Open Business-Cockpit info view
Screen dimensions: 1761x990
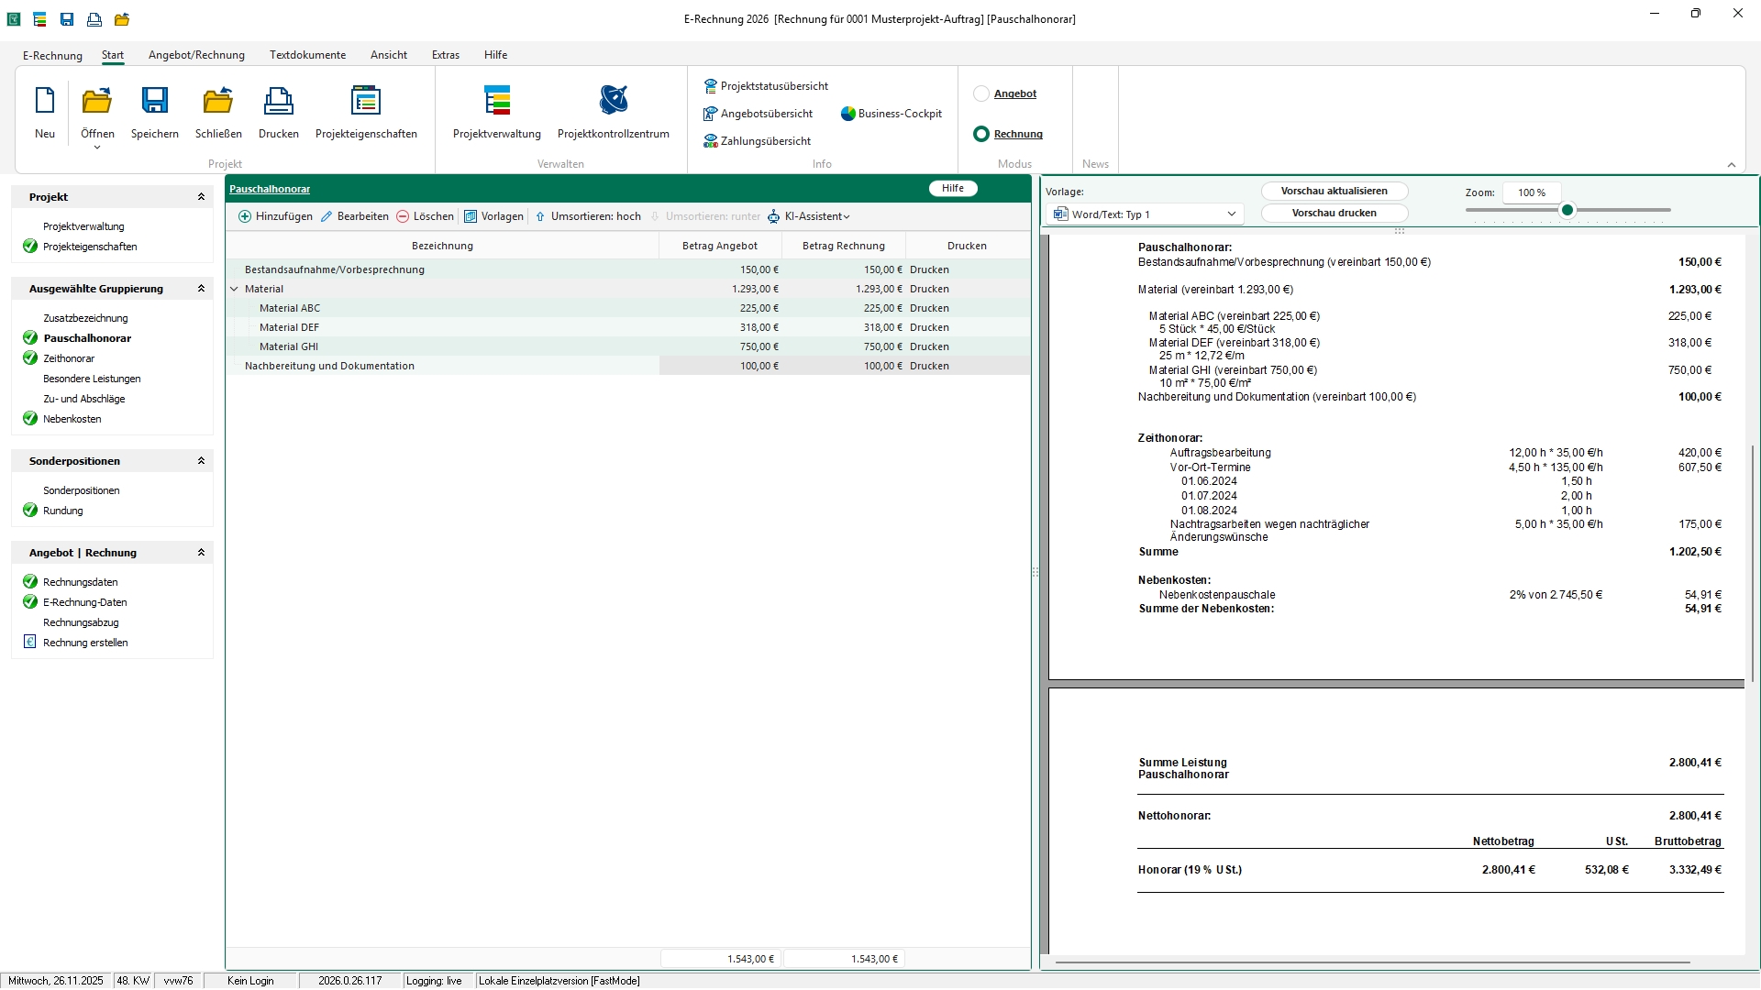(x=891, y=114)
